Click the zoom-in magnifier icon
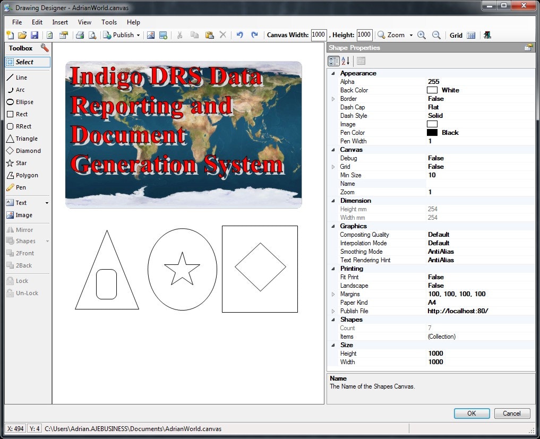The width and height of the screenshot is (540, 439). point(422,35)
